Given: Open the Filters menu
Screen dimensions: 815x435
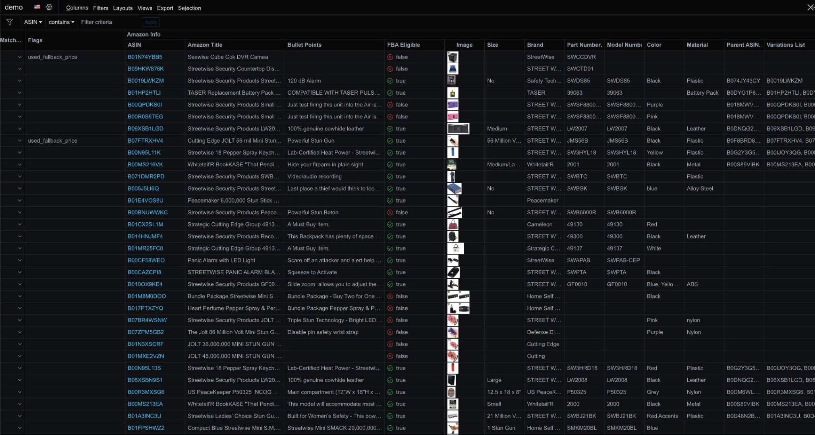Looking at the screenshot, I should (x=100, y=8).
